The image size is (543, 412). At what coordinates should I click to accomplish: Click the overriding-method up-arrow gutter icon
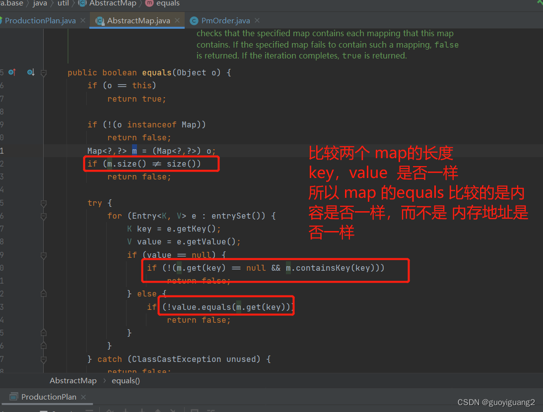(x=12, y=72)
